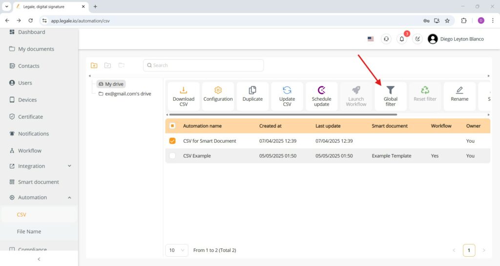This screenshot has width=500, height=266.
Task: Toggle the select-all header checkbox
Action: click(x=172, y=126)
